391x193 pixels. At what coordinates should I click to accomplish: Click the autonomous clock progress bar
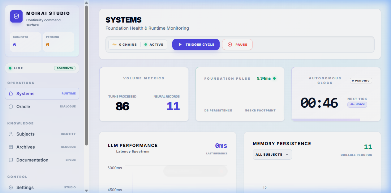point(326,120)
